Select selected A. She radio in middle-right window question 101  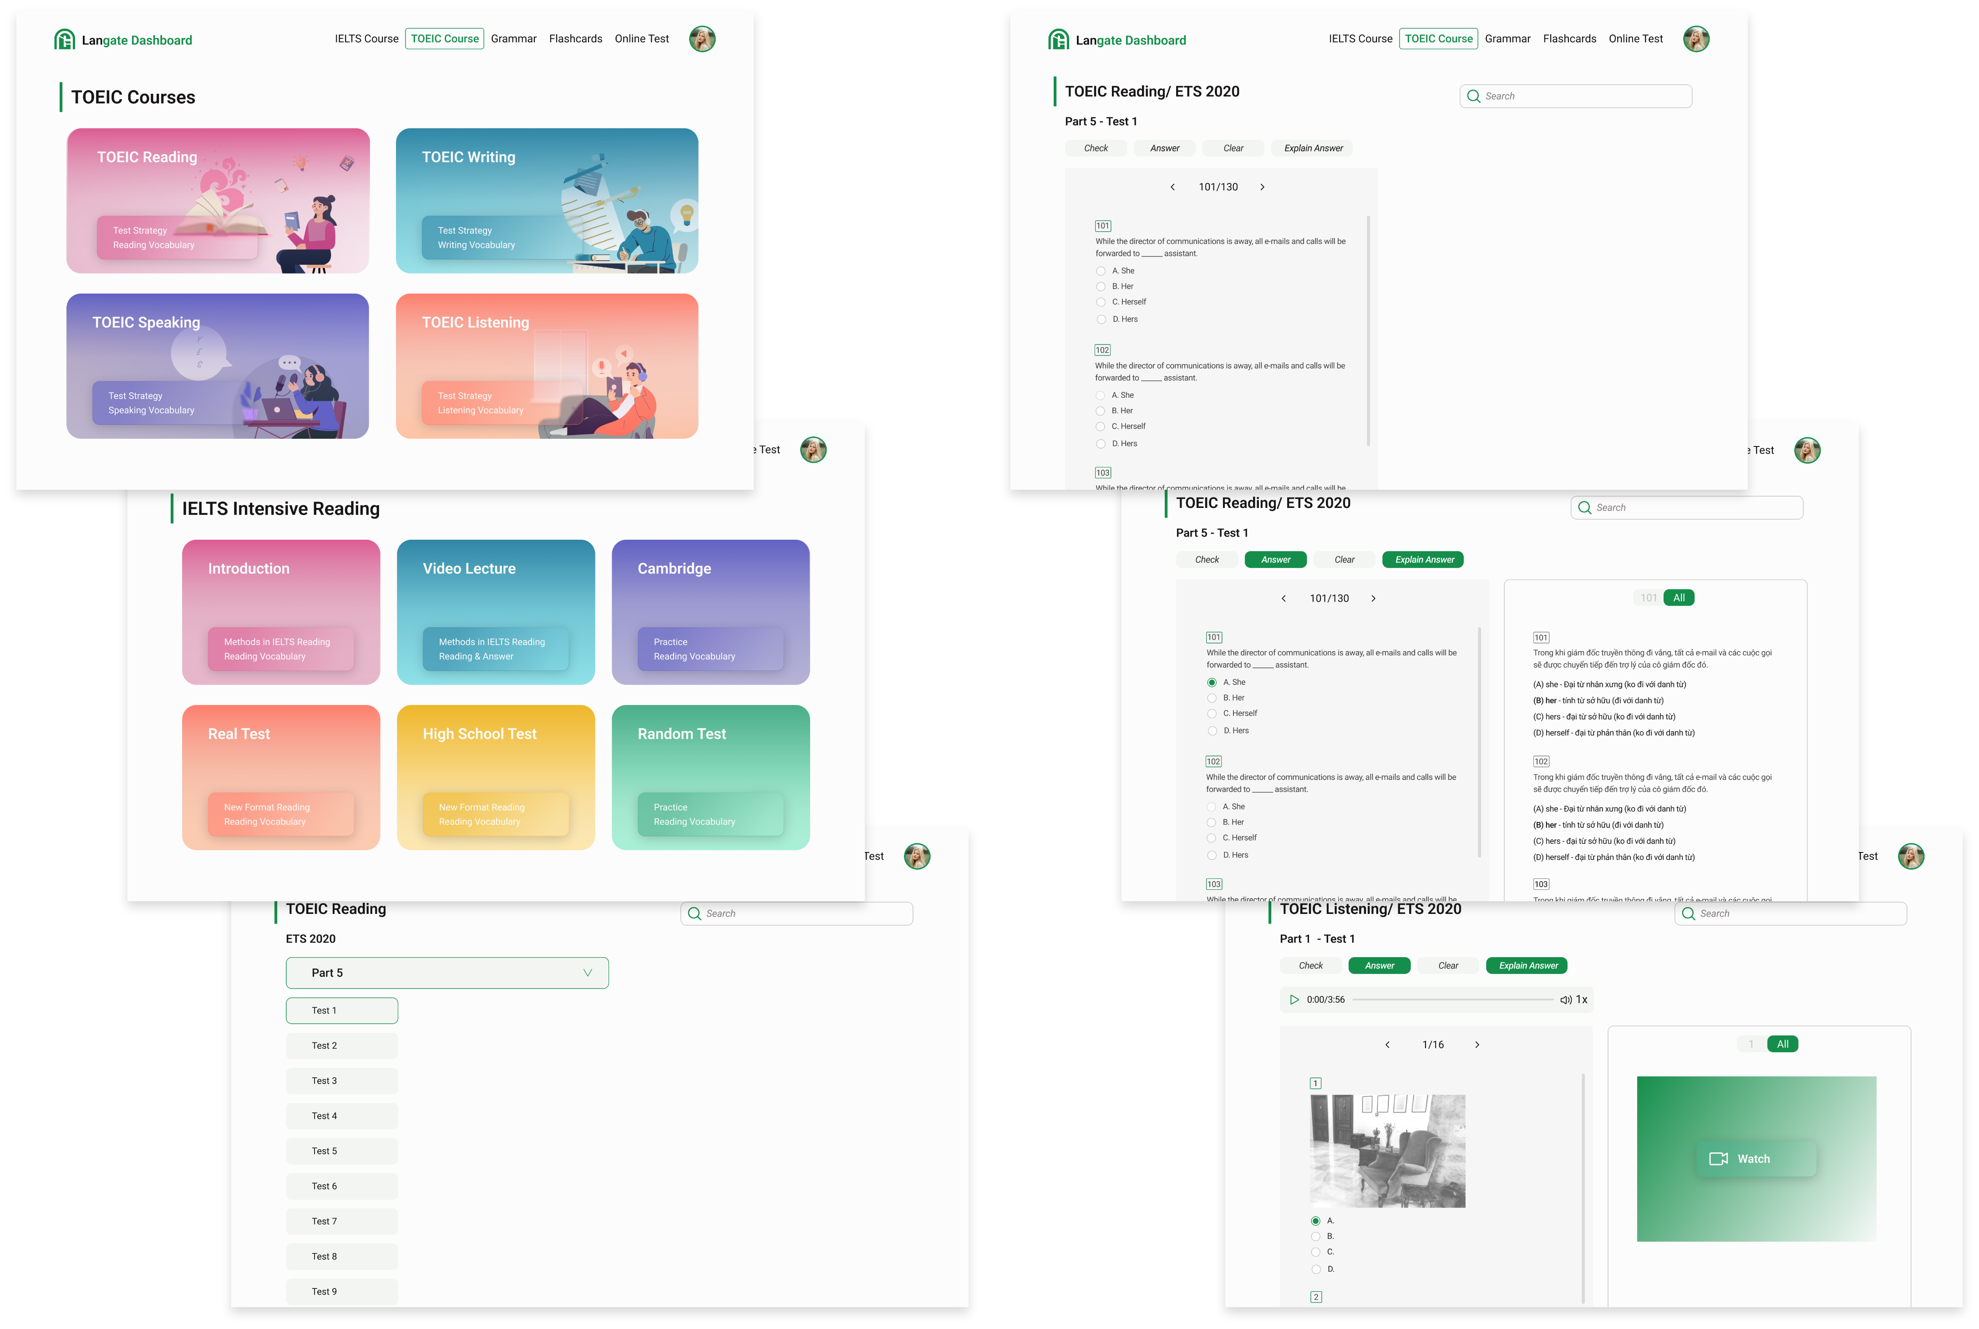(1211, 682)
